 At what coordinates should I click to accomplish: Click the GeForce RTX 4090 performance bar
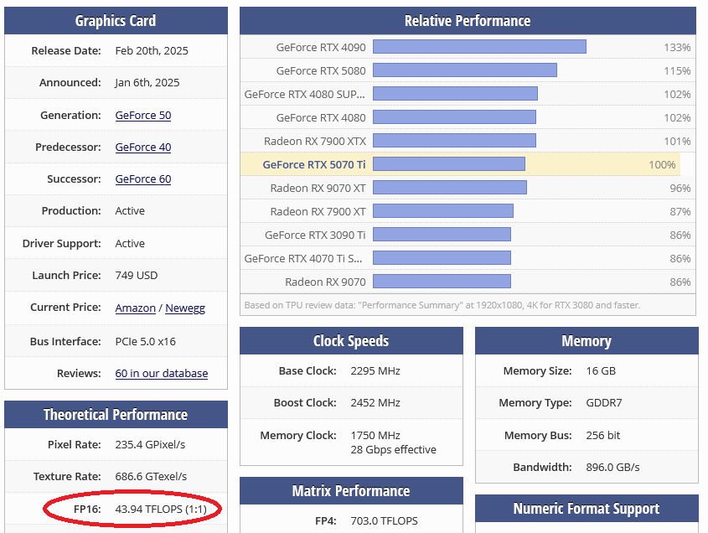click(479, 47)
